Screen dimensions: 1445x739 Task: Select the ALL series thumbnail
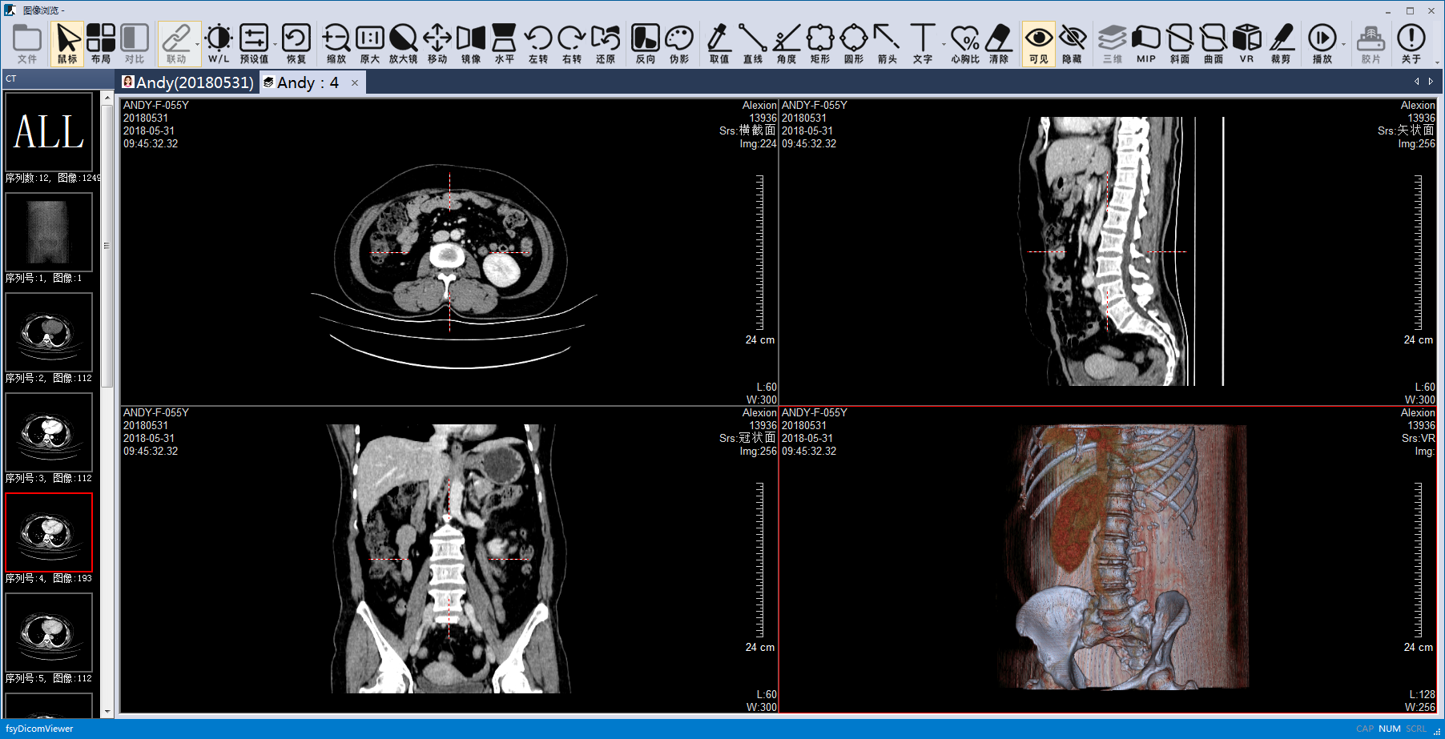[49, 132]
